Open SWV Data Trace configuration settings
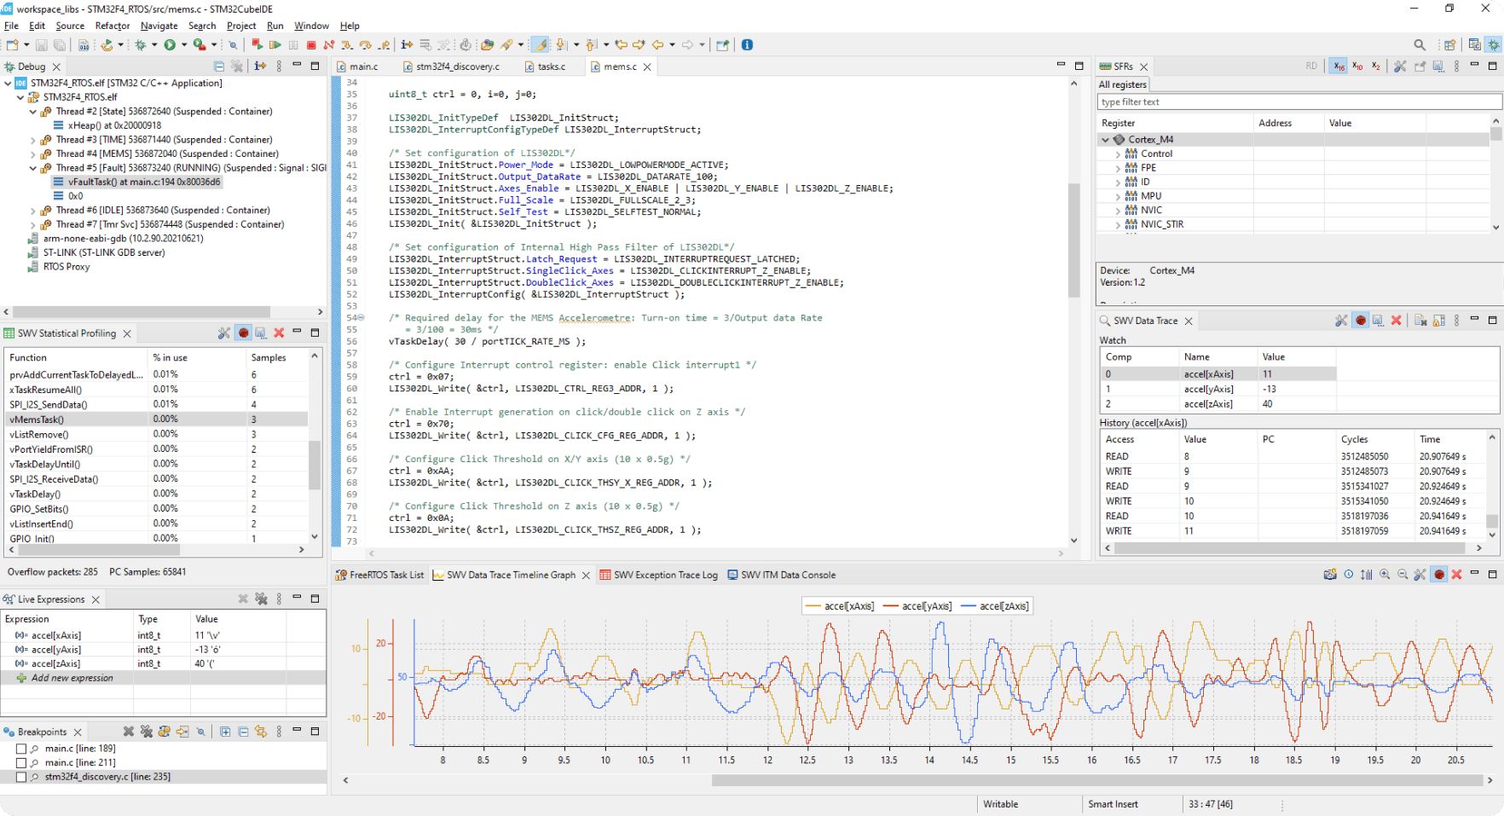This screenshot has width=1504, height=816. (1341, 321)
